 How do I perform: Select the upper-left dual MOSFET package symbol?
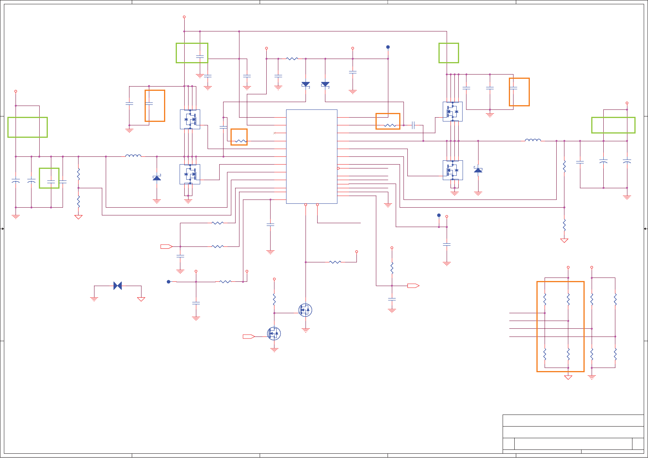point(190,119)
